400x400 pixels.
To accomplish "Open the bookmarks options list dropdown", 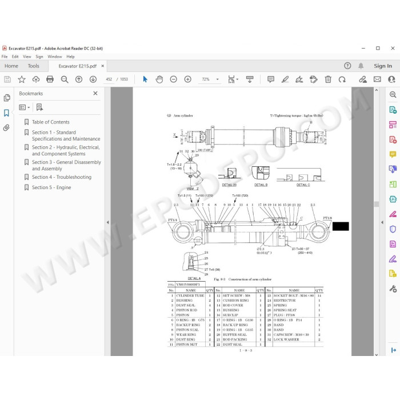I will [x=25, y=107].
